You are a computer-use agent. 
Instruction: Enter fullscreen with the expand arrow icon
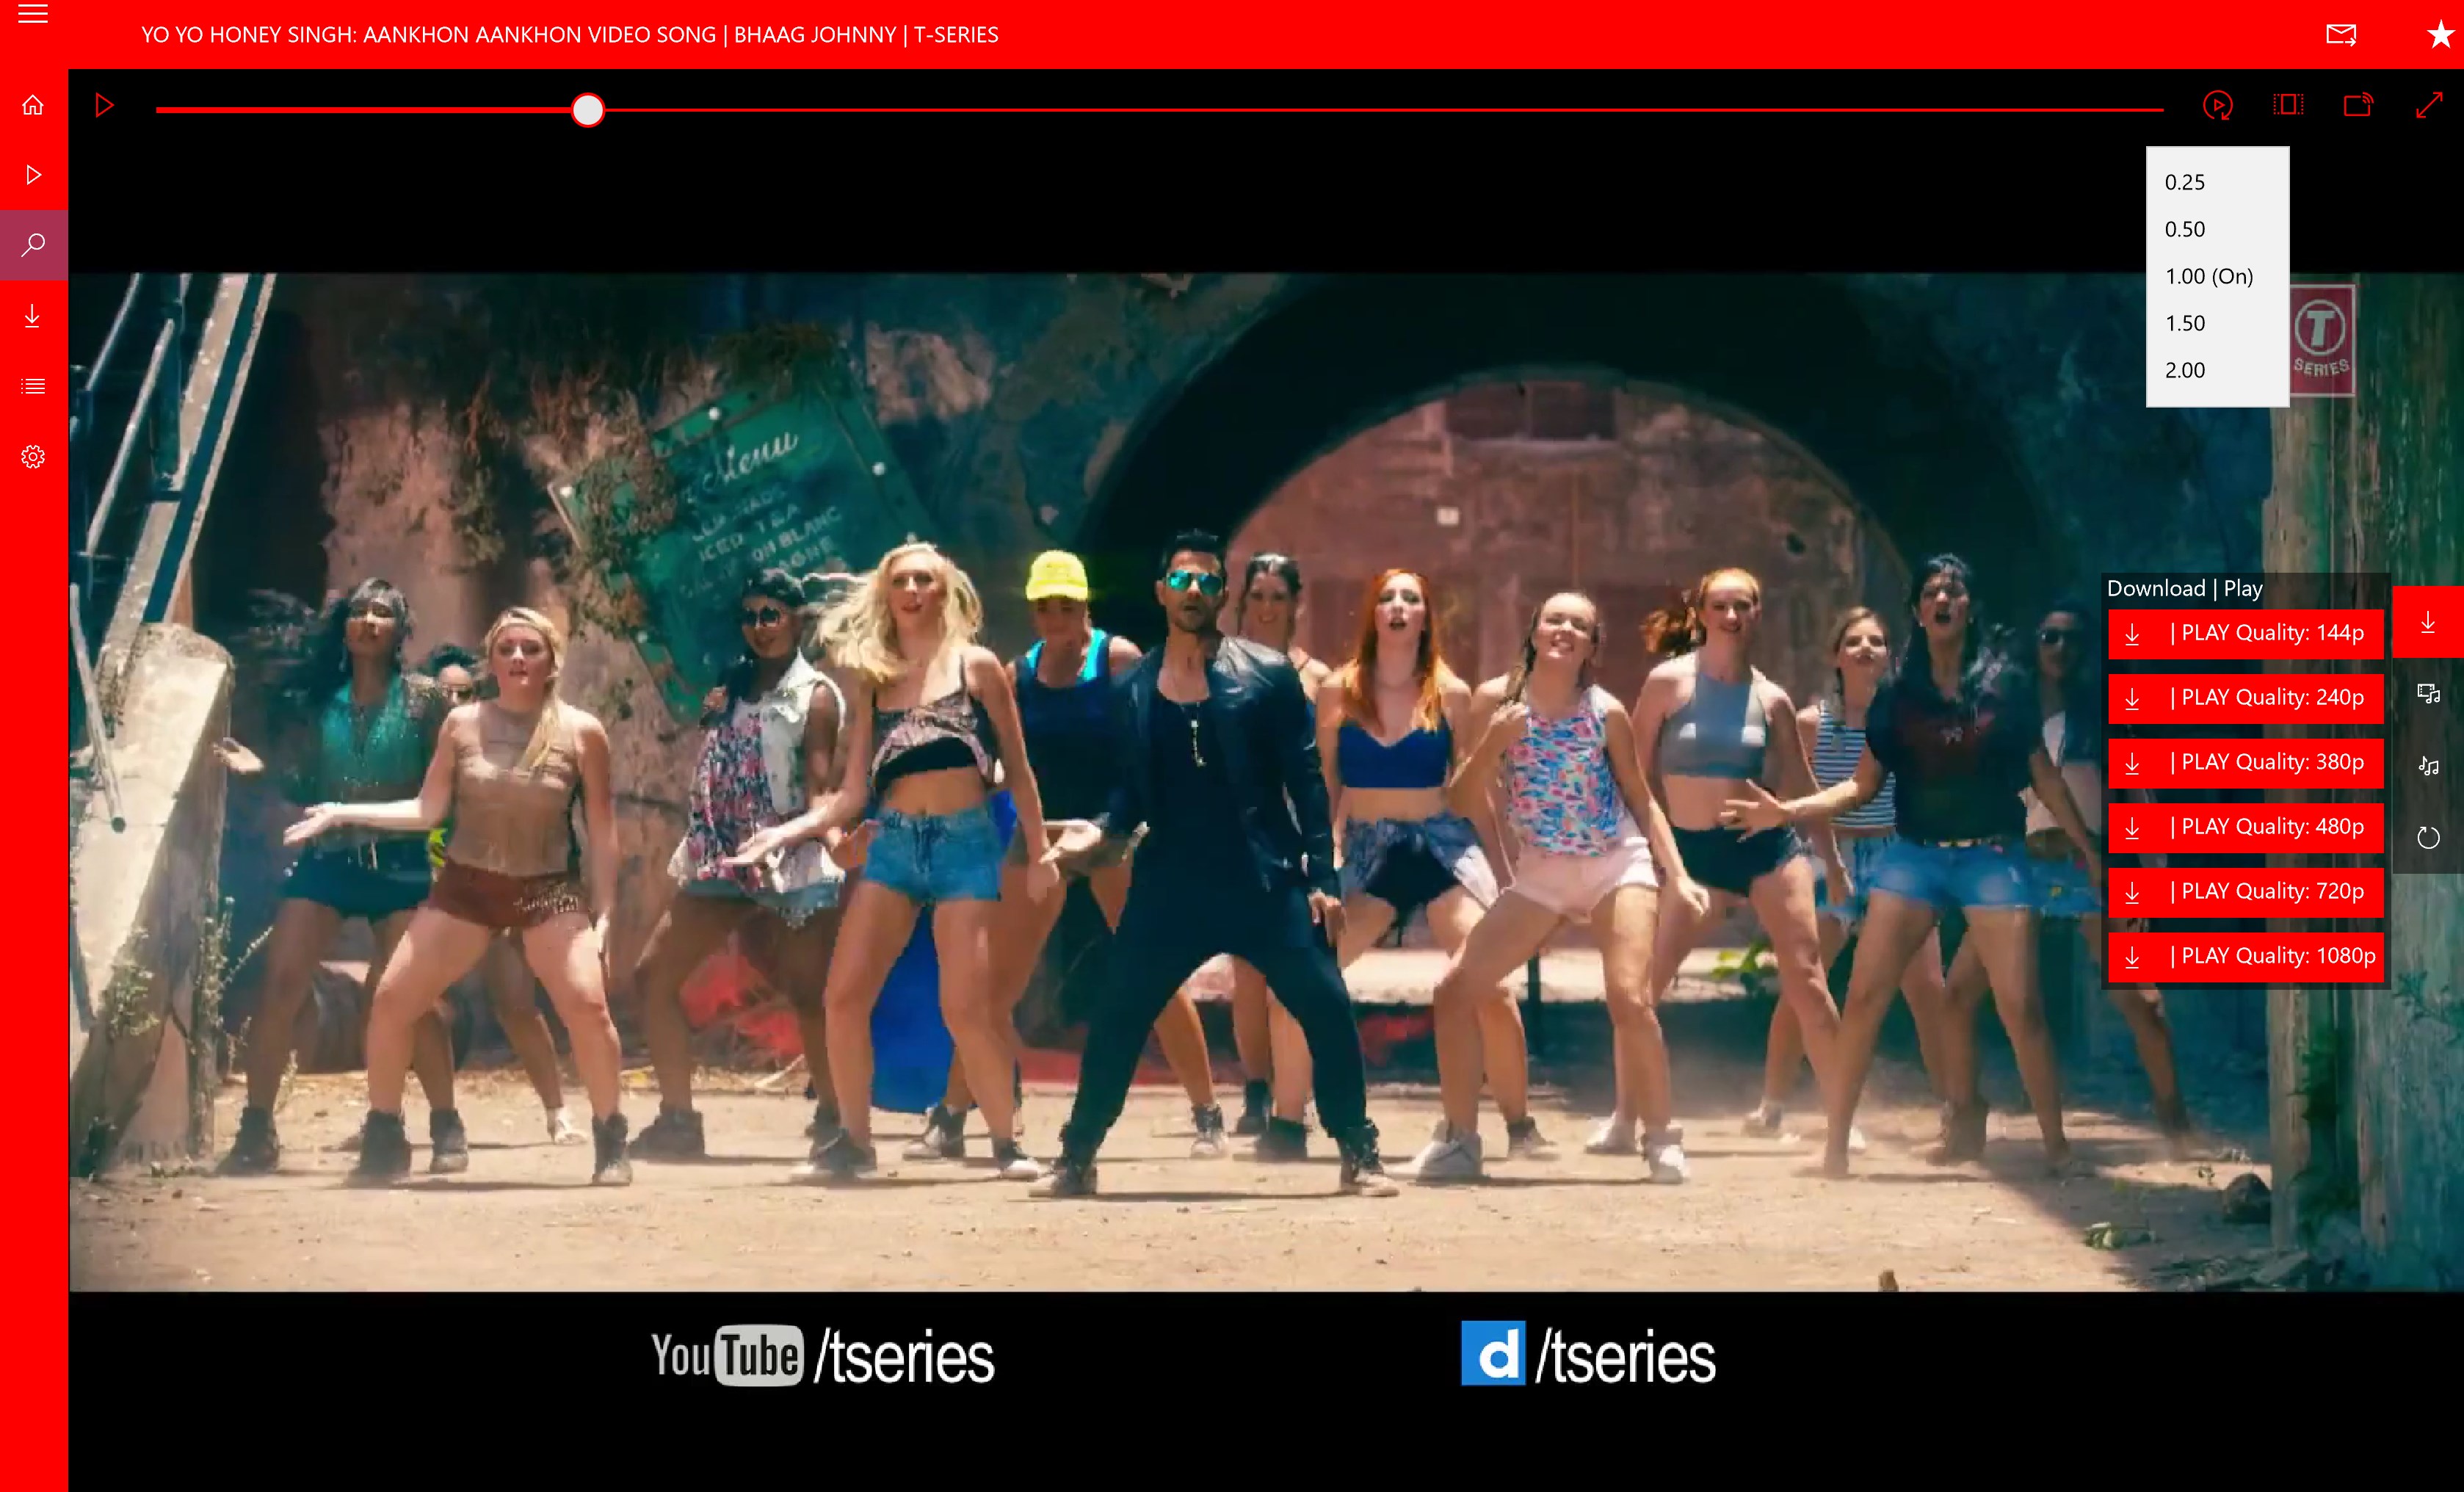click(2429, 105)
